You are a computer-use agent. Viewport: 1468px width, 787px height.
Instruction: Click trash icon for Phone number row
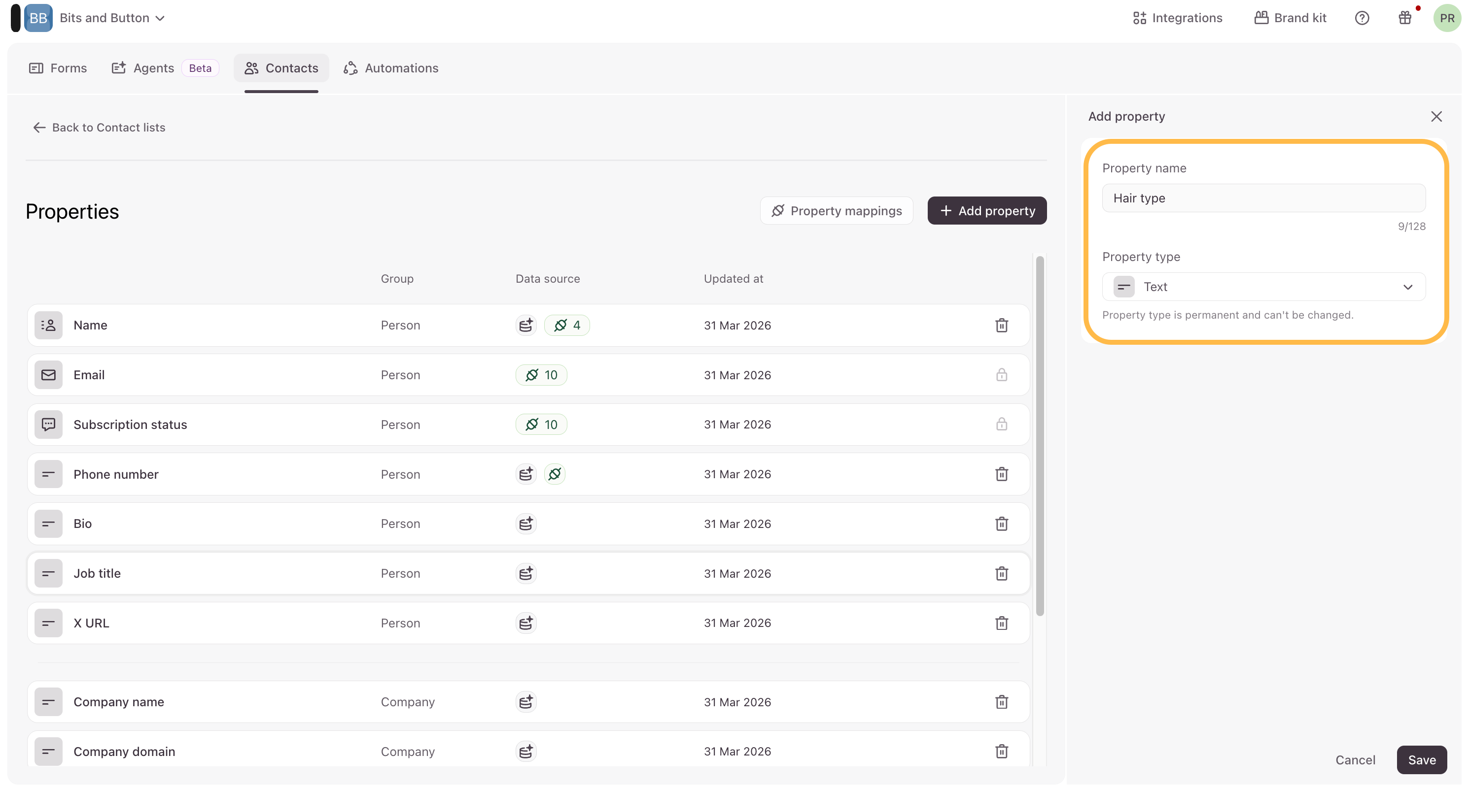point(1001,474)
